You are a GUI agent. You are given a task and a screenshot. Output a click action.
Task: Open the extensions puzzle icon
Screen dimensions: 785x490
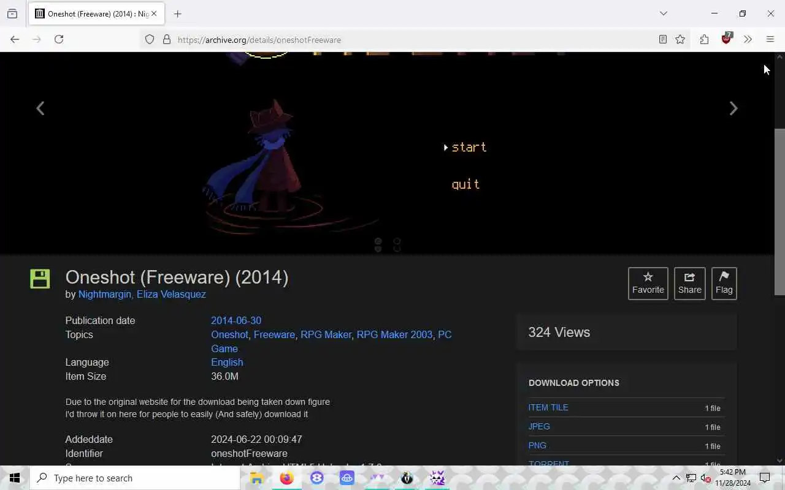704,39
